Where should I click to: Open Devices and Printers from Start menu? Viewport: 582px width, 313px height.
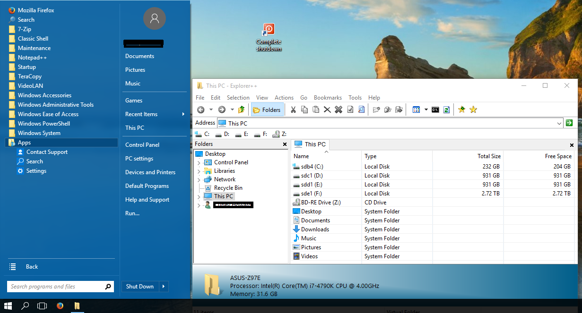point(150,172)
